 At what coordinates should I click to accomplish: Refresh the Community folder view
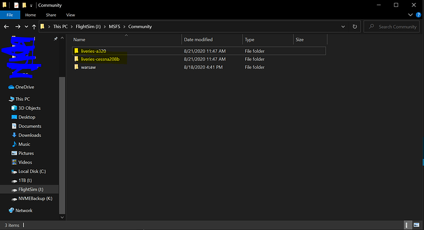(x=355, y=26)
